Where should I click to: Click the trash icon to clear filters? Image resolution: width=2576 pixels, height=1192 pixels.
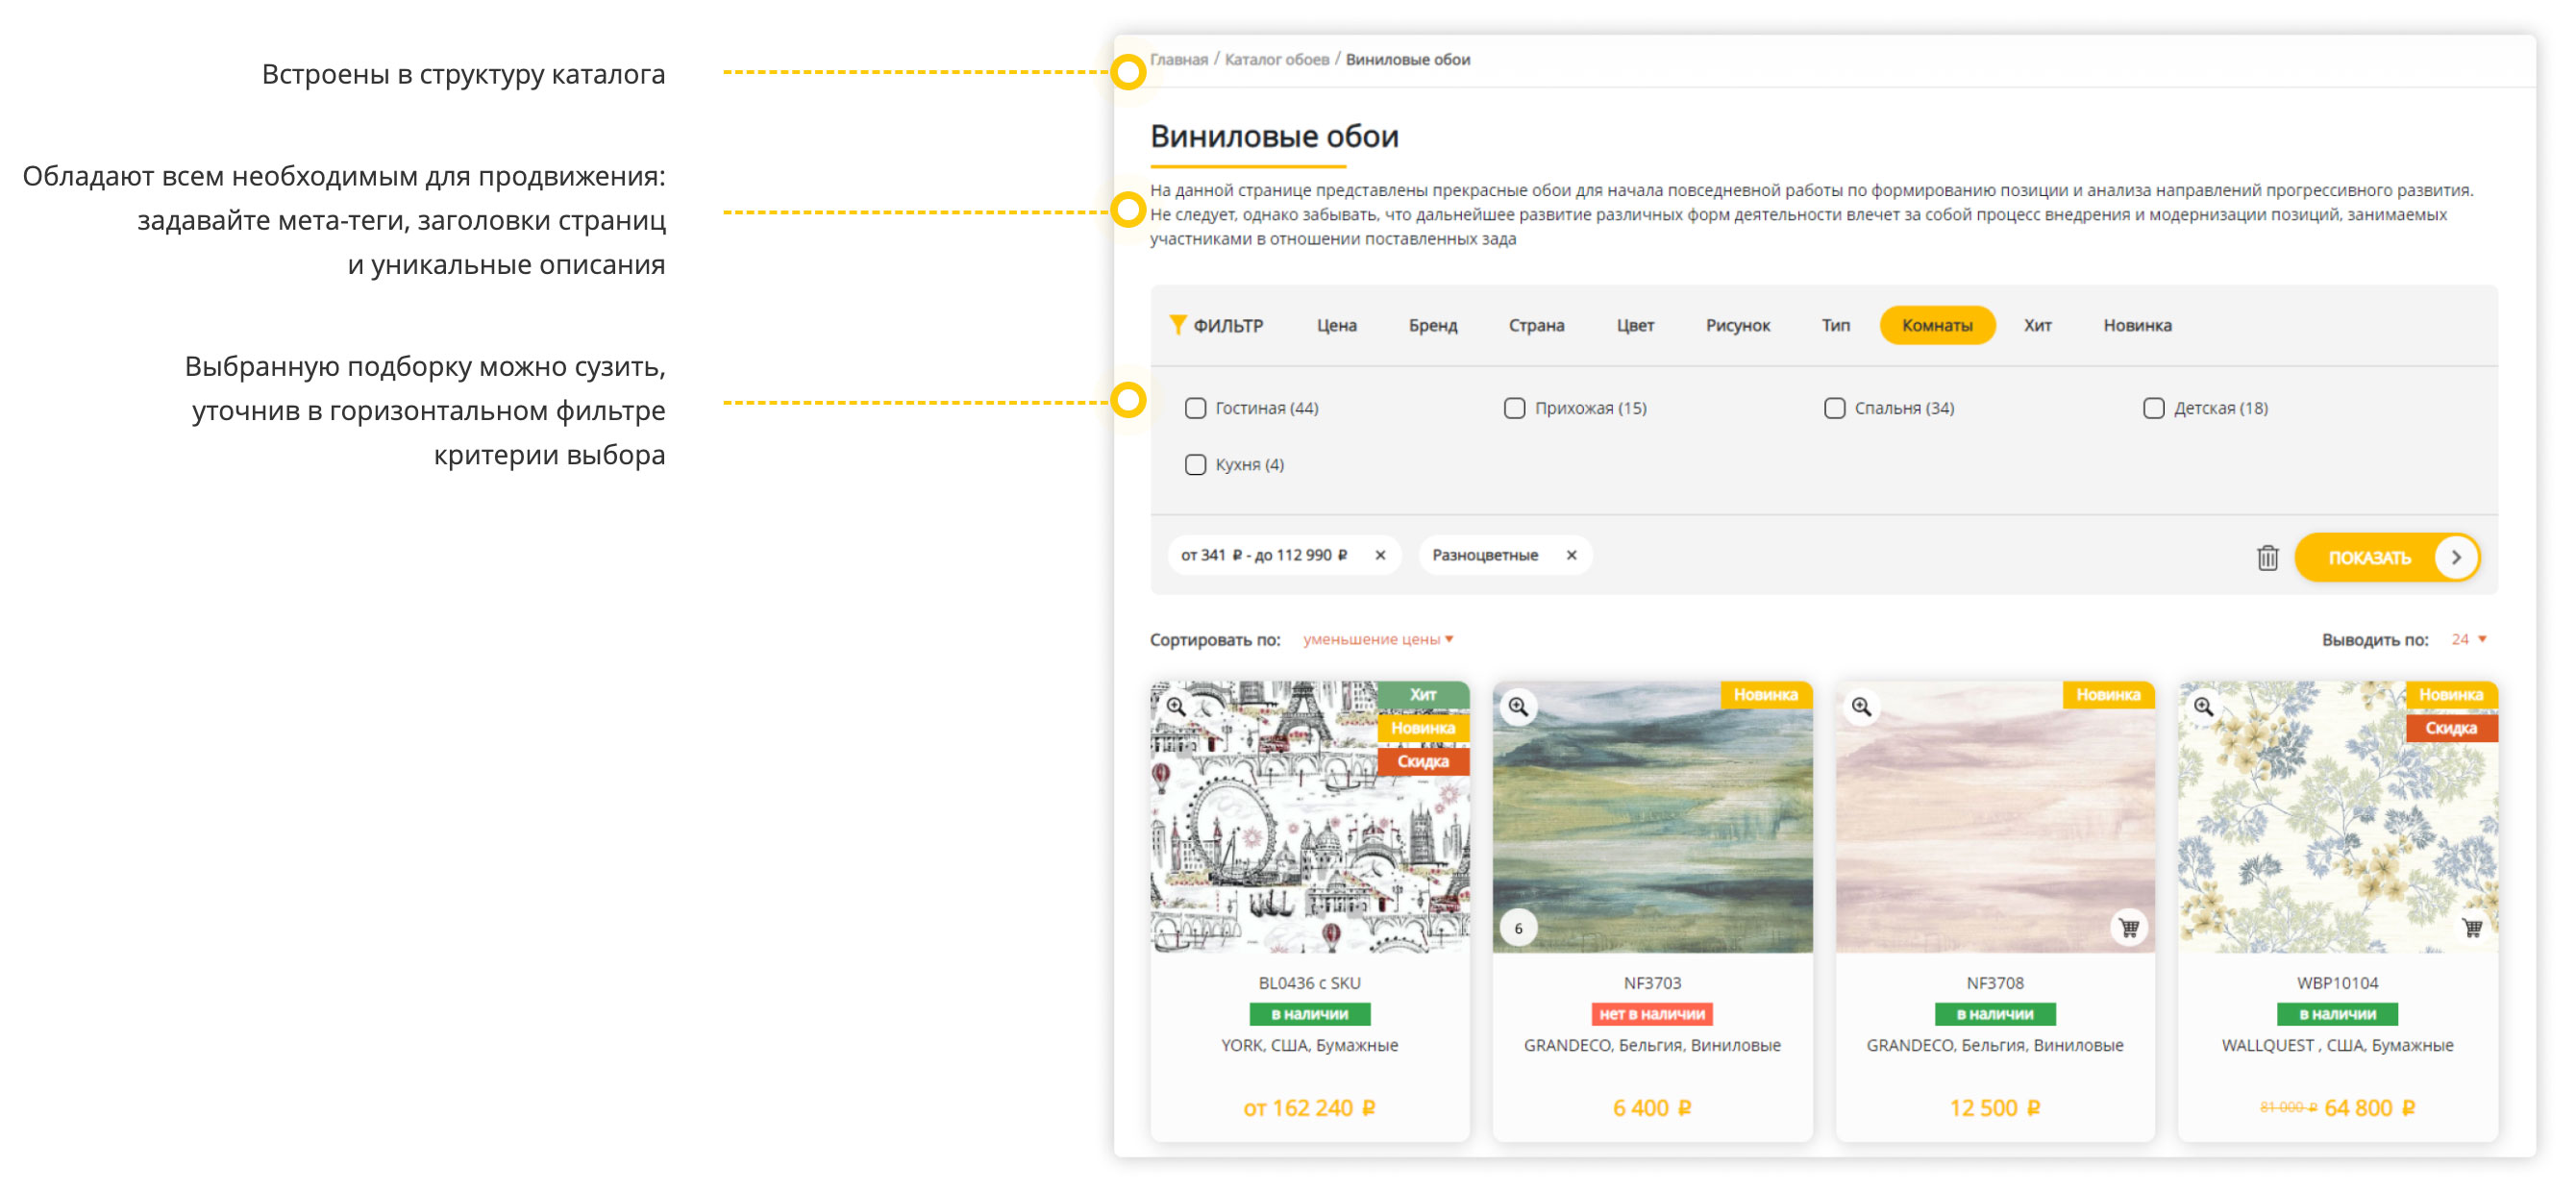(2267, 558)
